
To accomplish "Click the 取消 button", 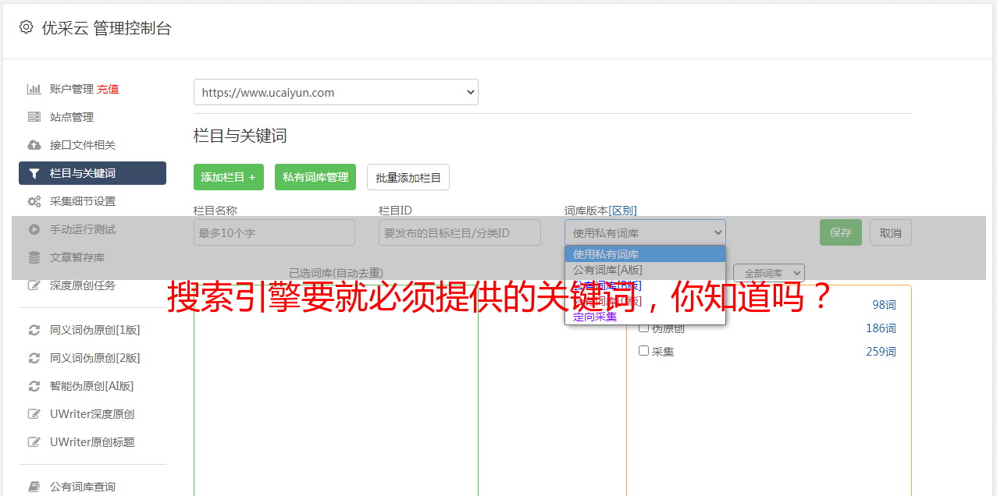I will [891, 232].
